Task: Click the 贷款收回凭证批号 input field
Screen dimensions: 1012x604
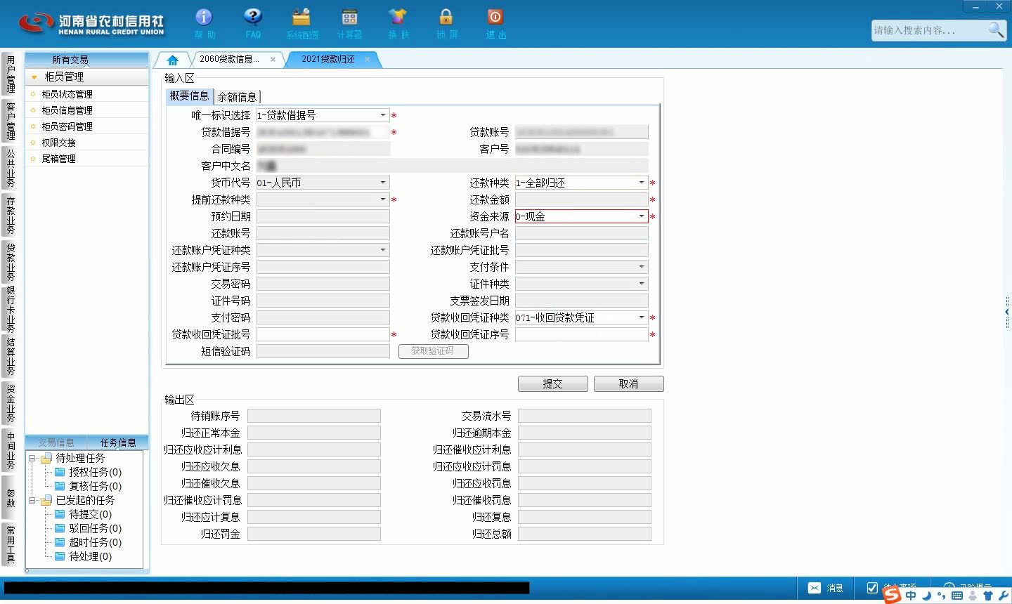Action: (x=323, y=334)
